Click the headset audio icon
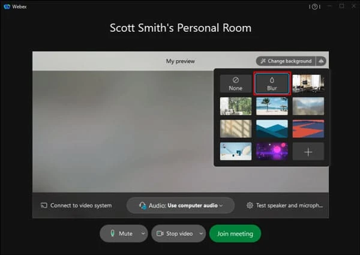The width and height of the screenshot is (360, 255). pyautogui.click(x=143, y=205)
